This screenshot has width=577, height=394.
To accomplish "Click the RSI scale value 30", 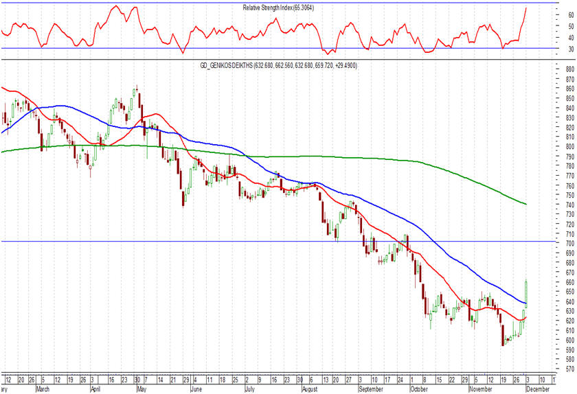I will 571,49.
